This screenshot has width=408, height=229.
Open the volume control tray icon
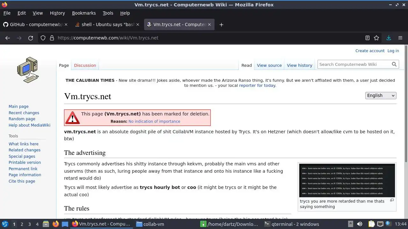tap(360, 224)
